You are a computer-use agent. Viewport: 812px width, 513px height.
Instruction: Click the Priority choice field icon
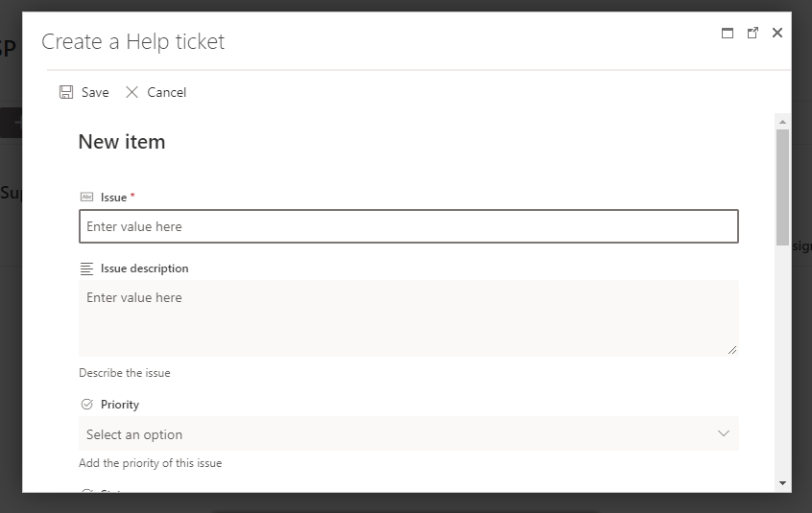[x=87, y=405]
